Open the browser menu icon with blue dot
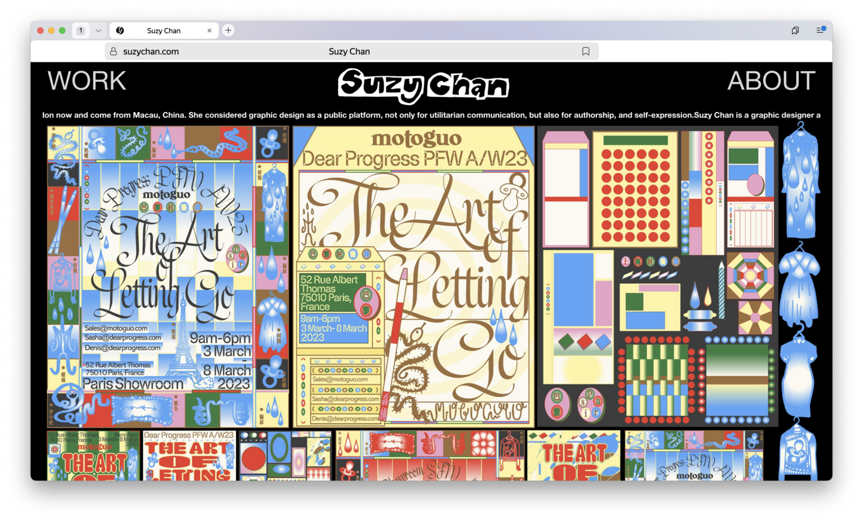Image resolution: width=863 pixels, height=521 pixels. pos(820,30)
